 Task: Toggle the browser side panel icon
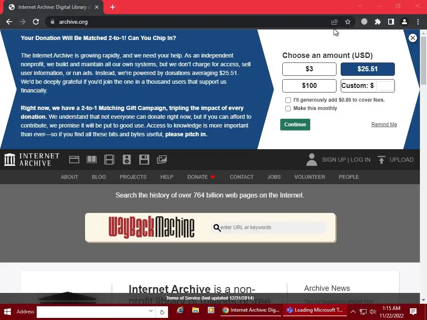[391, 22]
